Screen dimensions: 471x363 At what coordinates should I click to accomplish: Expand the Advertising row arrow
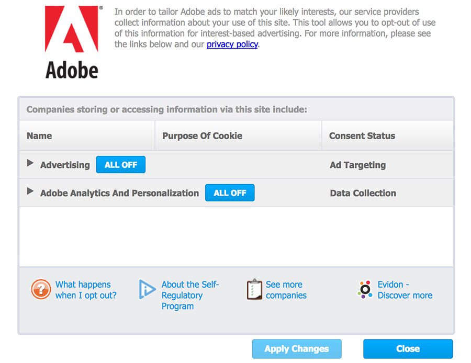[x=30, y=163]
